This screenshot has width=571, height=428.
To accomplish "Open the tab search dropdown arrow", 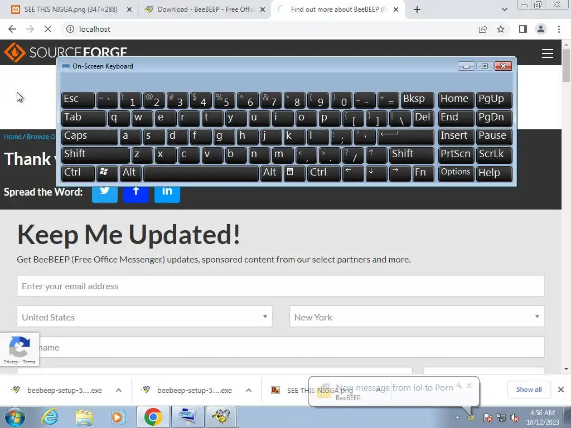I will tap(504, 9).
